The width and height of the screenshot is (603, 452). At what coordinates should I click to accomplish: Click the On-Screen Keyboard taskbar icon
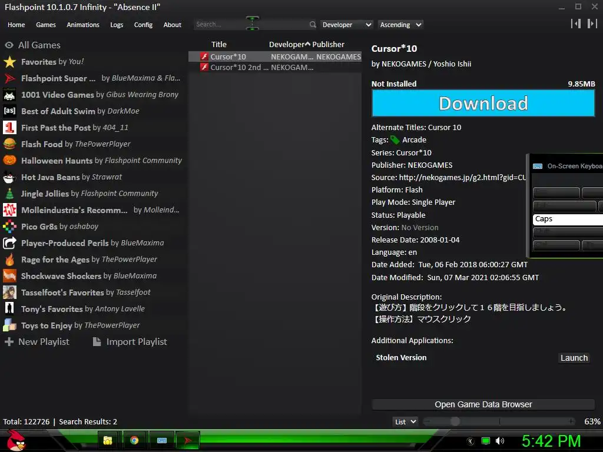tap(162, 440)
